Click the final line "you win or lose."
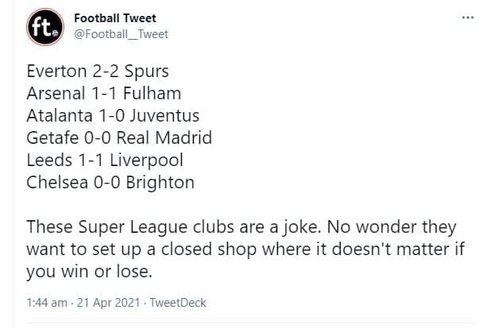 point(90,272)
